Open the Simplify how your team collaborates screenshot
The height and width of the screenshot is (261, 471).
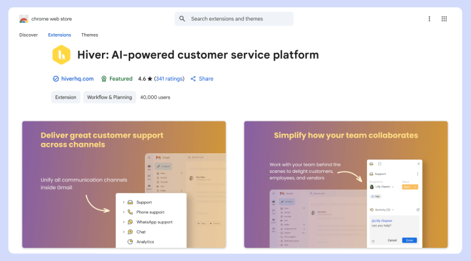346,185
